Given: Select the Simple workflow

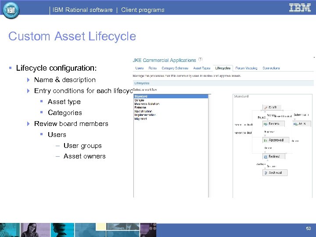Looking at the screenshot, I should click(x=139, y=100).
